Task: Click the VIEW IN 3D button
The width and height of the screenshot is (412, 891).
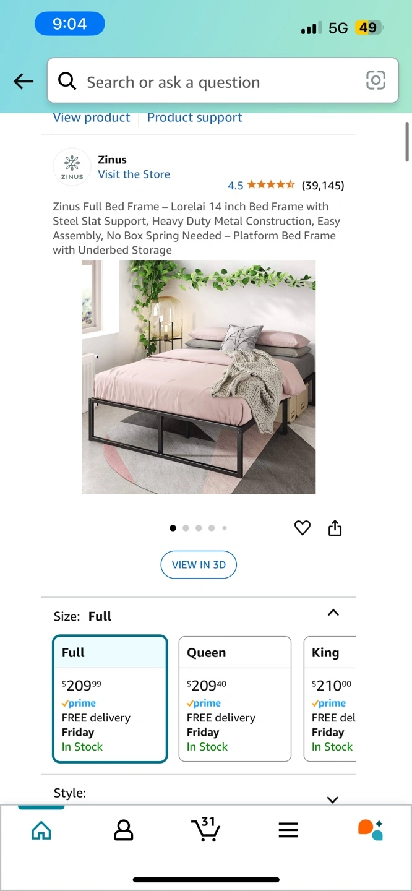Action: 199,564
